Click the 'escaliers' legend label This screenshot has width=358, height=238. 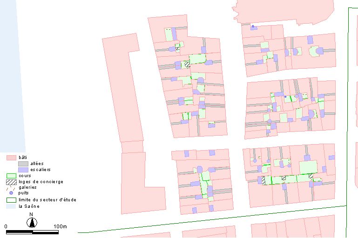41,170
